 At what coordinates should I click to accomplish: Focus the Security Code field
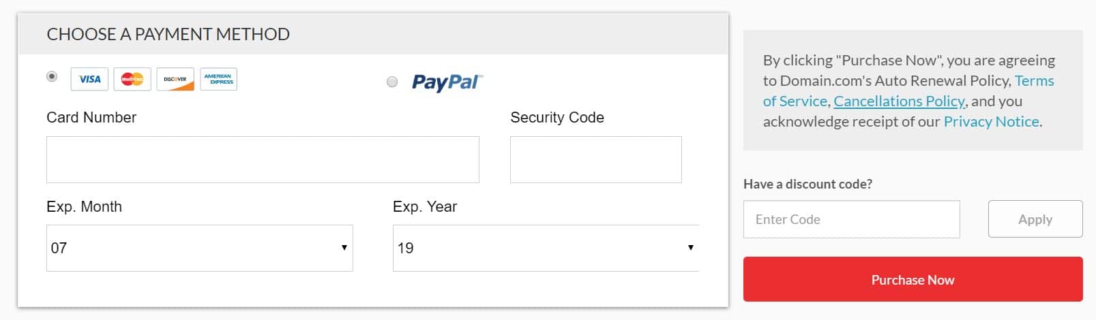point(596,159)
